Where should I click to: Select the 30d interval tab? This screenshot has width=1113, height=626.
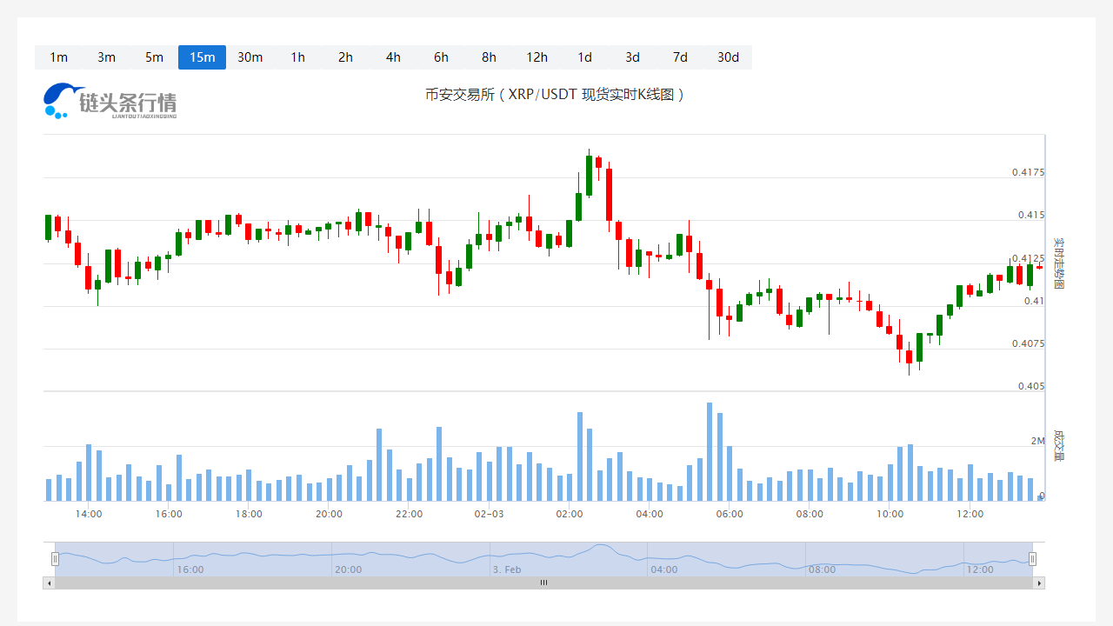(728, 57)
